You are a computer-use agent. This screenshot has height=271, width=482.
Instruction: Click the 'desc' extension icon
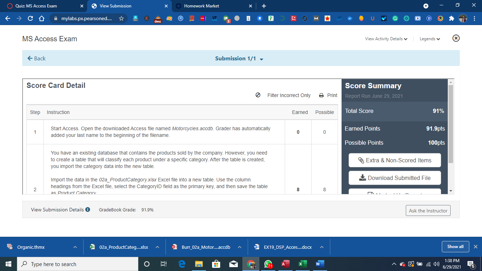coord(158,19)
